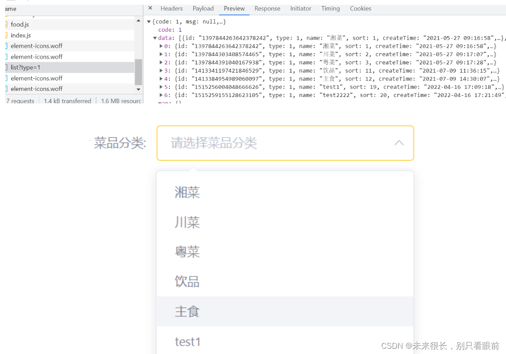Image resolution: width=506 pixels, height=354 pixels.
Task: Expand array item 5 test1
Action: coord(161,87)
